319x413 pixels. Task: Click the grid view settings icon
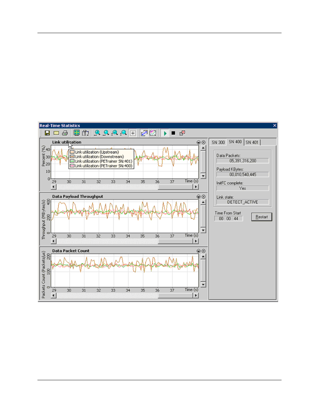click(x=77, y=133)
